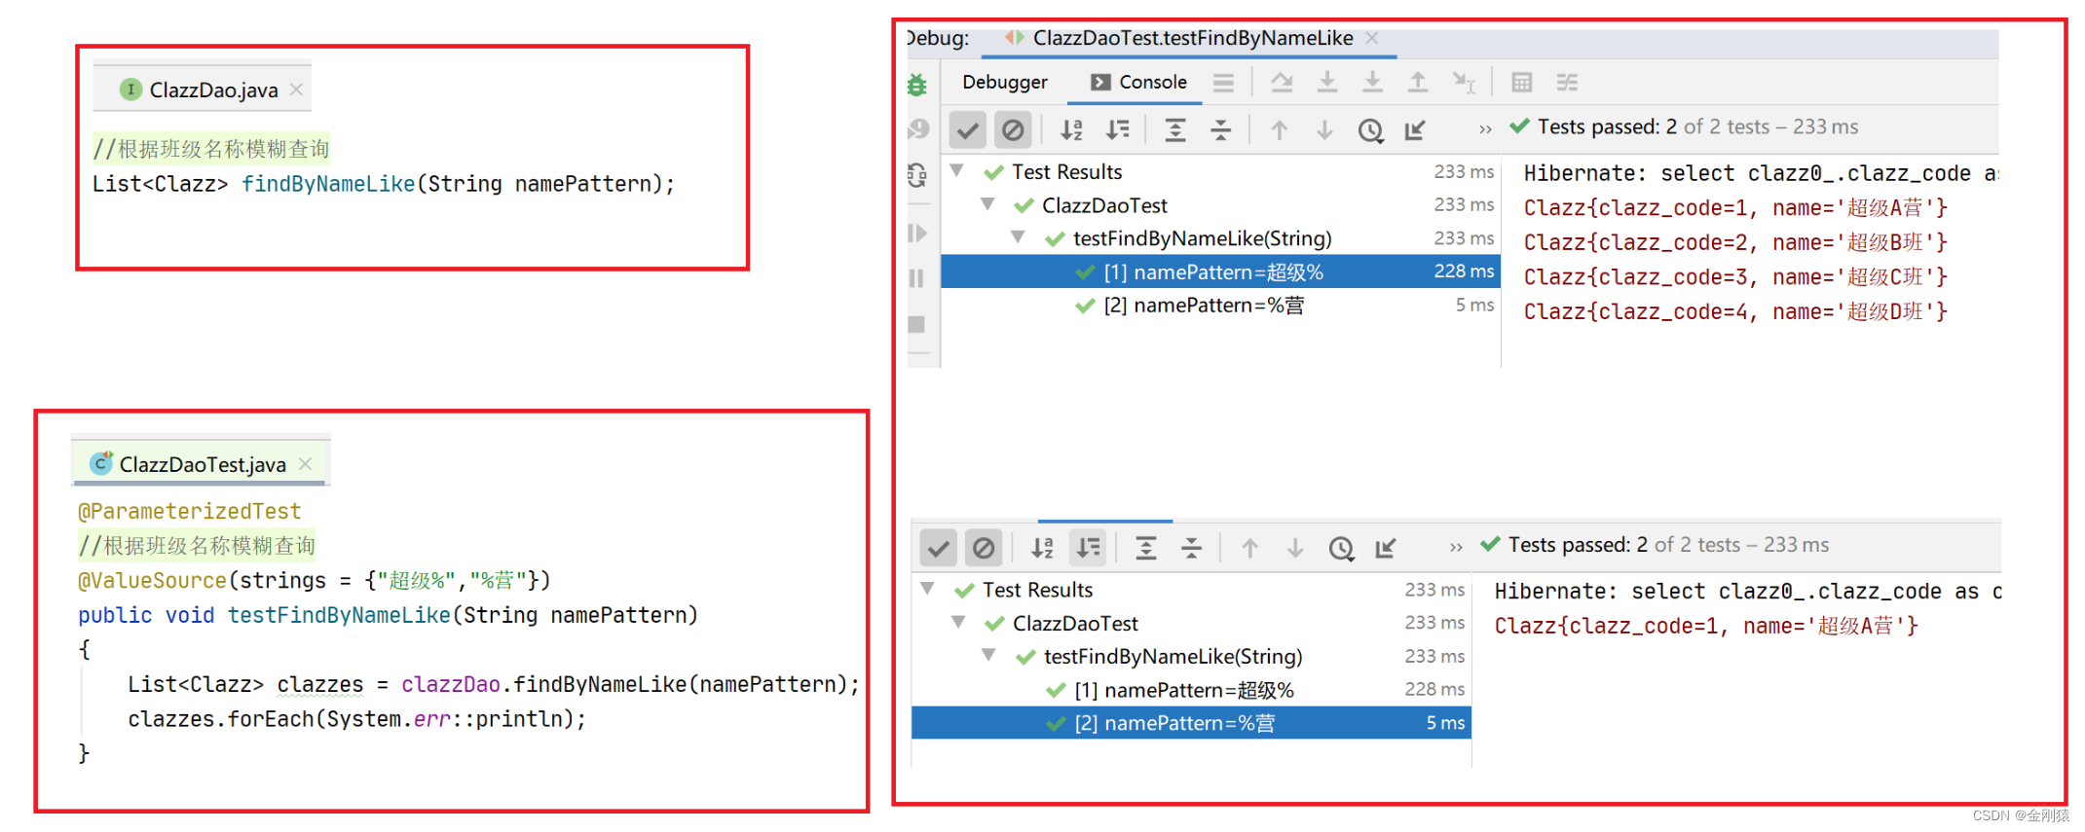The height and width of the screenshot is (832, 2085).
Task: Collapse Test Results node in upper tree
Action: click(957, 171)
